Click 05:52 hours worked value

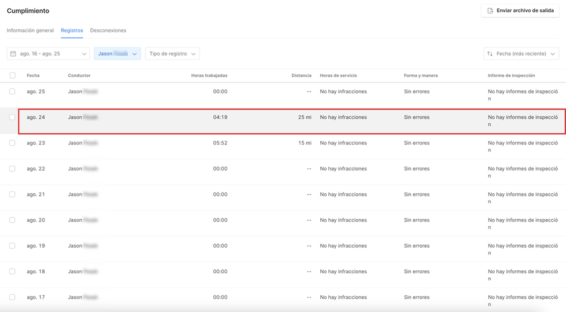pyautogui.click(x=220, y=143)
